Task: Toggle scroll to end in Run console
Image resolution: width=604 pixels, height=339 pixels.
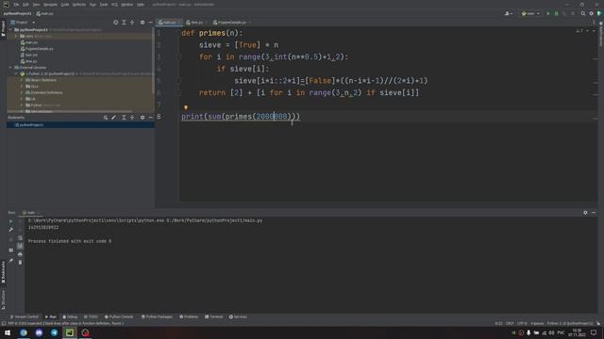Action: click(x=20, y=246)
